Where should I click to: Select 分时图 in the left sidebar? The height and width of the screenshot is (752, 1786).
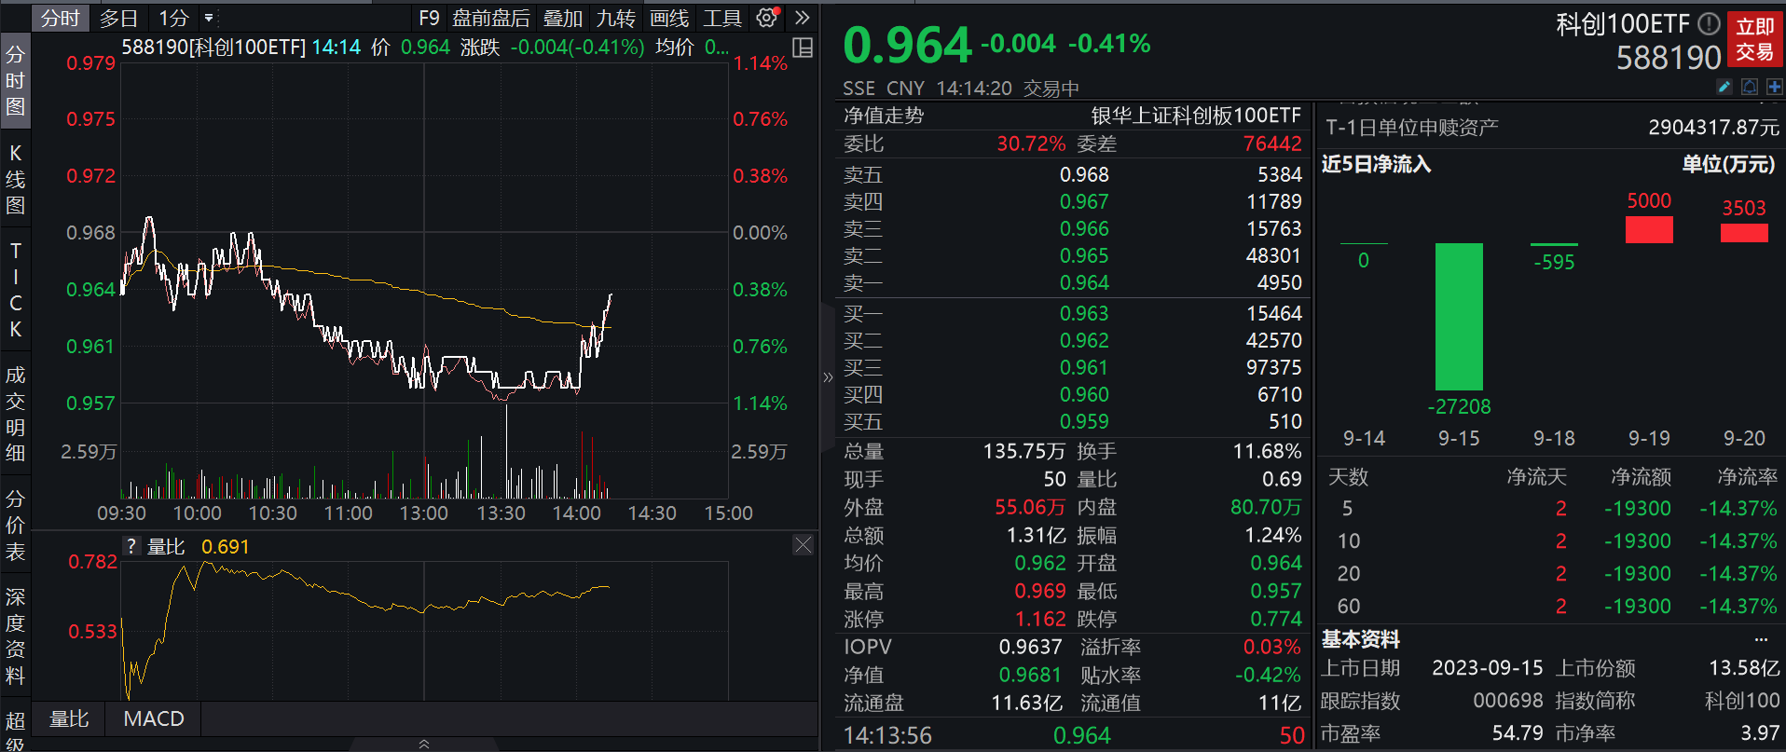tap(15, 80)
